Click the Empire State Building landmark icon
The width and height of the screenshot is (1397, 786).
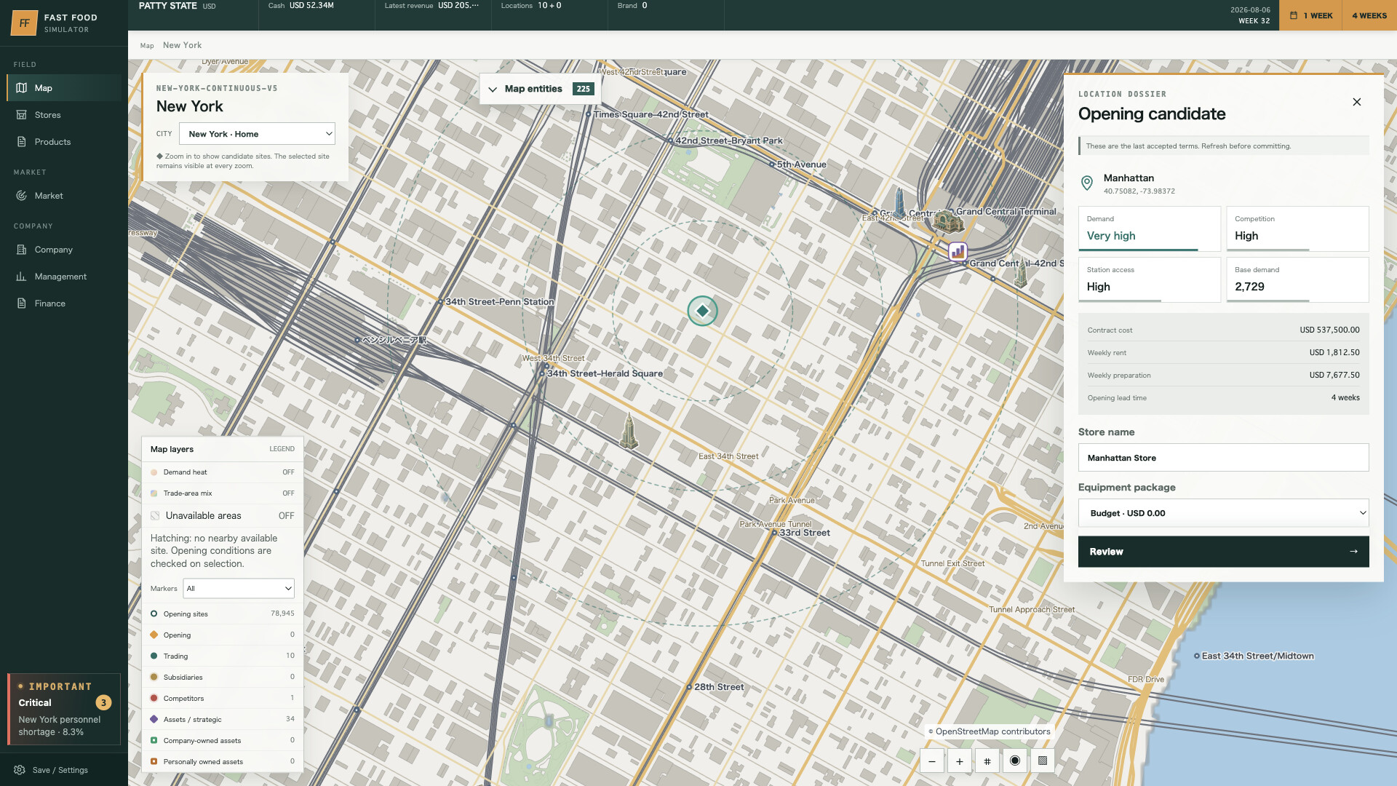pyautogui.click(x=629, y=430)
